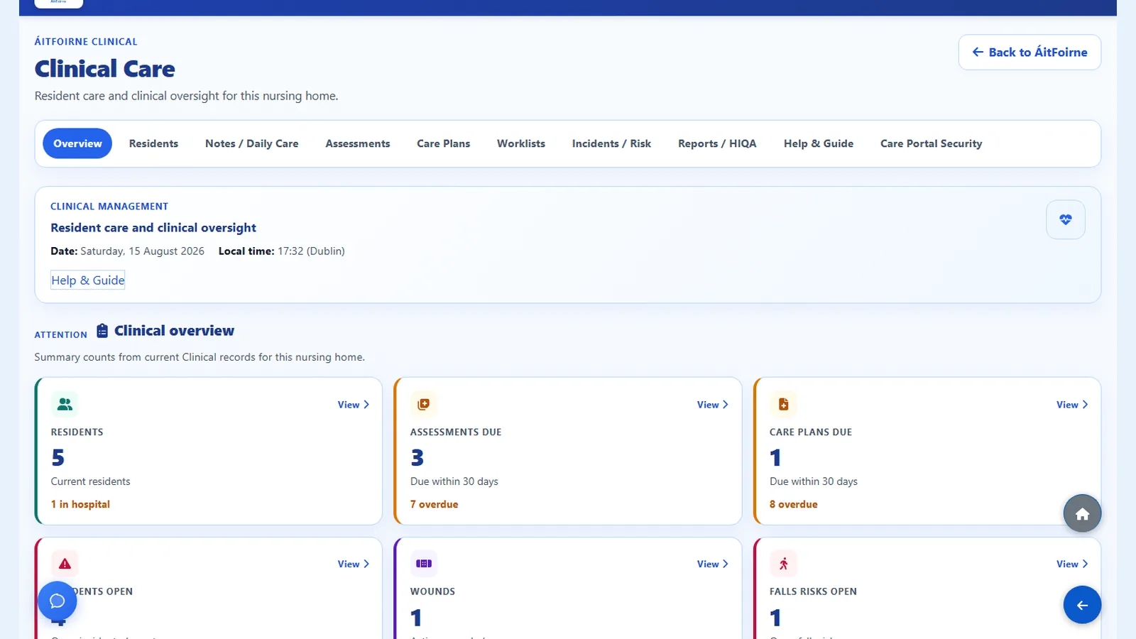This screenshot has height=639, width=1136.
Task: Open View on the Assessments Due card
Action: point(713,405)
